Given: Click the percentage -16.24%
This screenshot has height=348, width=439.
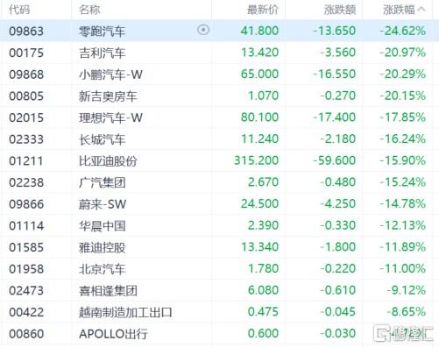Looking at the screenshot, I should click(x=402, y=138).
